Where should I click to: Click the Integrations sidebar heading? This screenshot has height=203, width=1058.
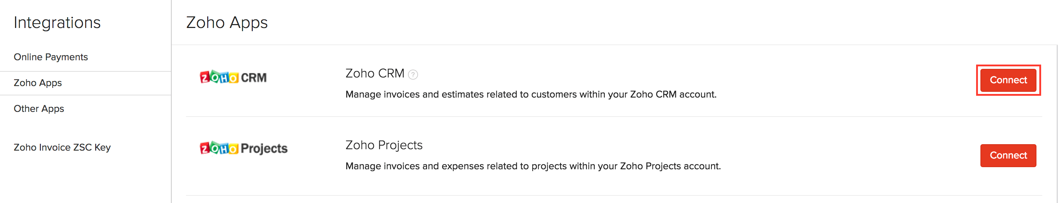(57, 23)
